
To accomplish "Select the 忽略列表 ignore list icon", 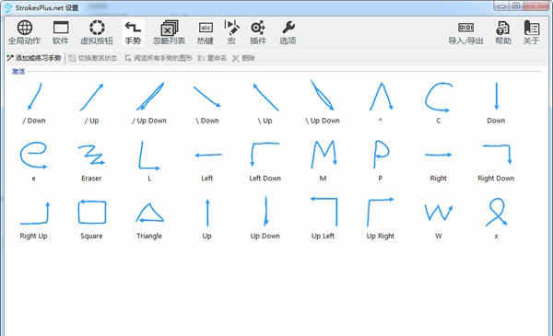I will 169,32.
